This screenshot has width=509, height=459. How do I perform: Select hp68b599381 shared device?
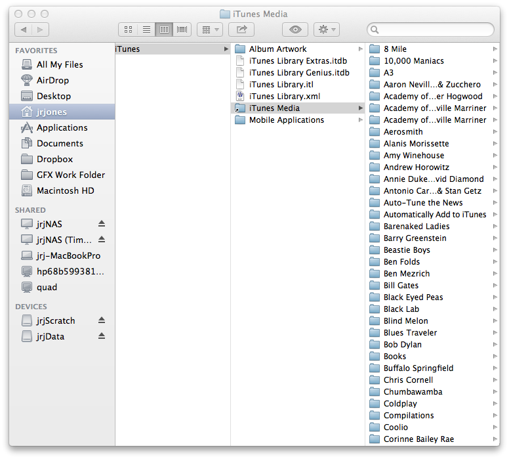[62, 271]
